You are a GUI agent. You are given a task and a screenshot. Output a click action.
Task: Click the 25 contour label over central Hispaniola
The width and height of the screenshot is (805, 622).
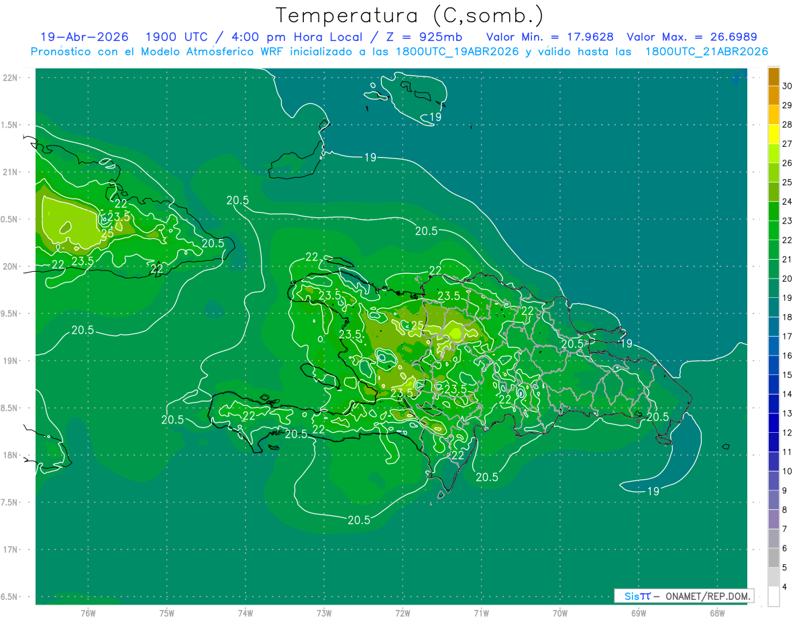click(x=417, y=325)
